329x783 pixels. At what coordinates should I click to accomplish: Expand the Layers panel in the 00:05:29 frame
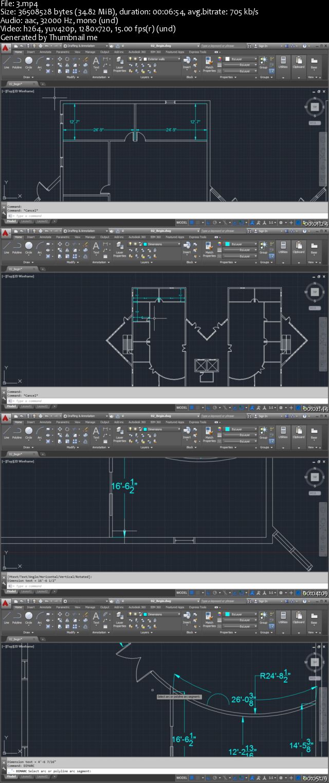point(145,632)
